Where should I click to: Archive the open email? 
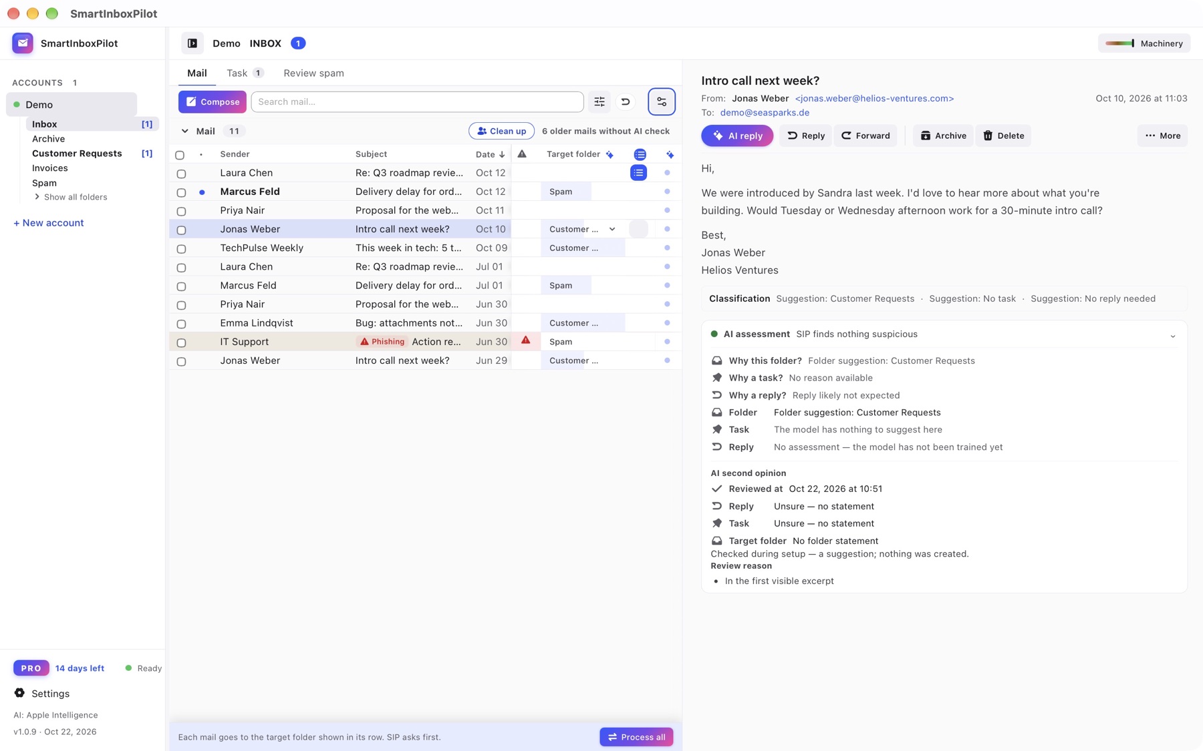click(943, 136)
